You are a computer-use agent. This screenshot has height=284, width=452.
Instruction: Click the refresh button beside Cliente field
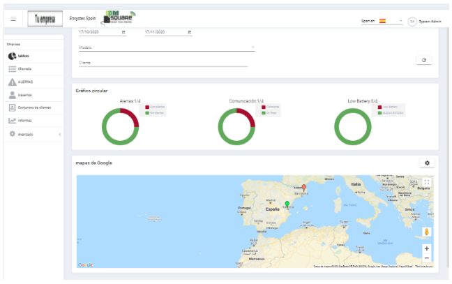[x=424, y=61]
